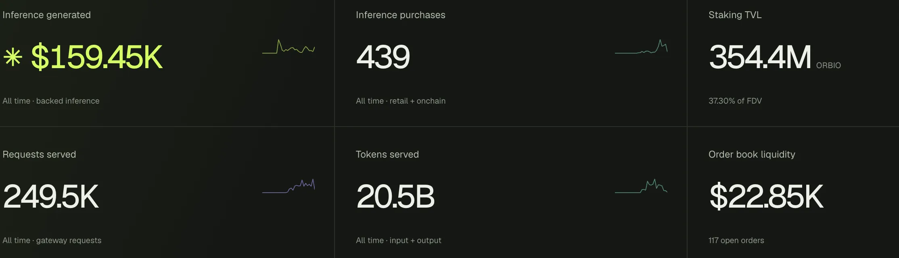Click the Inference purchases card title
The height and width of the screenshot is (258, 899).
click(400, 15)
